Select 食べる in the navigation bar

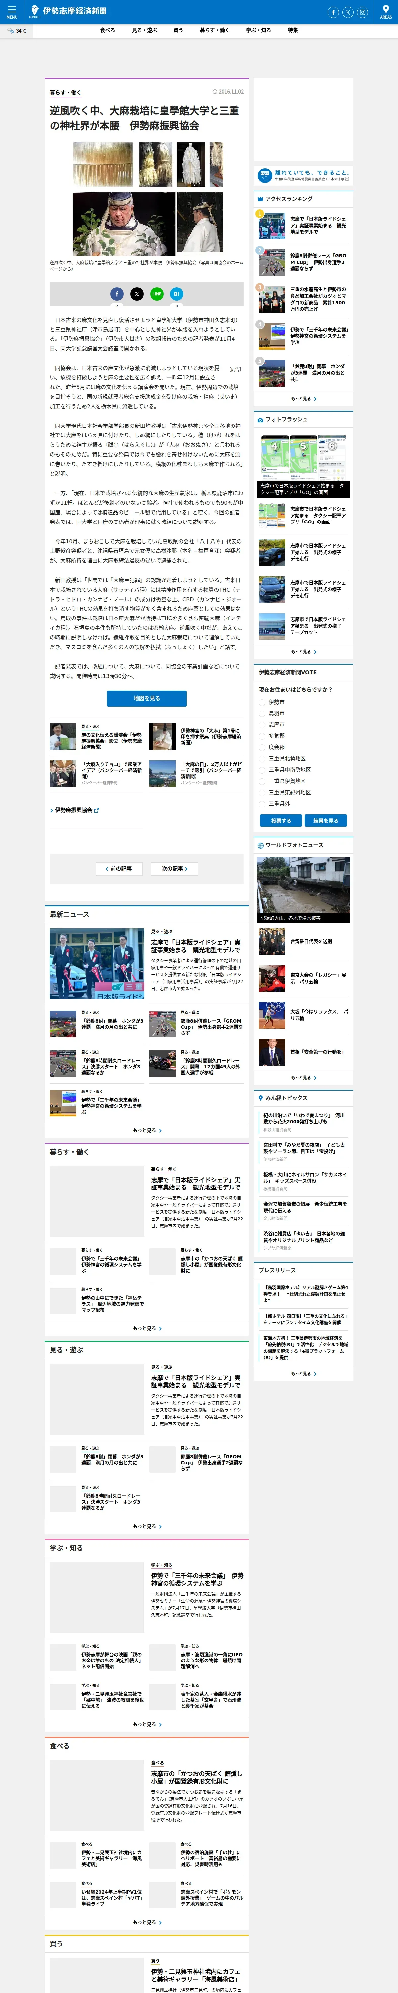[108, 30]
